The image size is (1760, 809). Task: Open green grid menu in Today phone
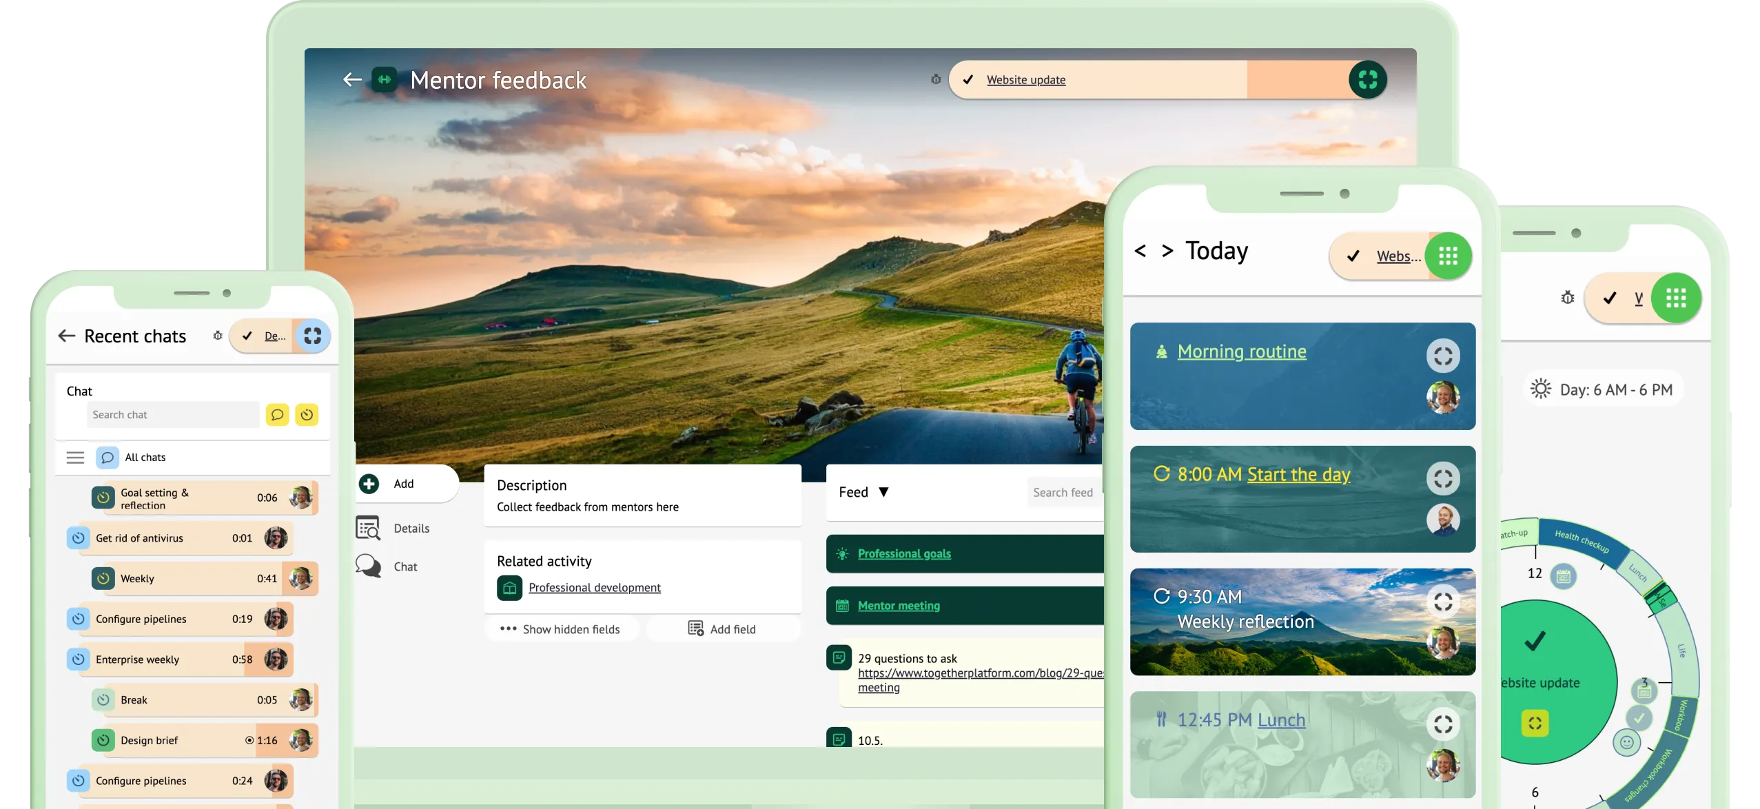(x=1448, y=256)
